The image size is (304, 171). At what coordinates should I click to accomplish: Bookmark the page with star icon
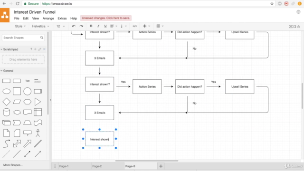272,3
